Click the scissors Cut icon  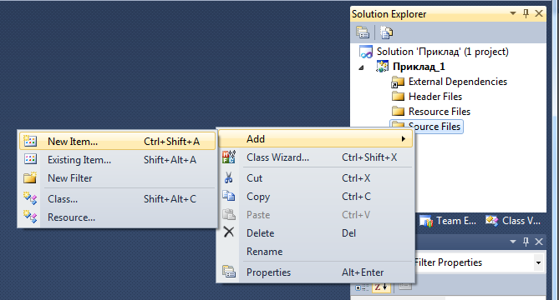tap(228, 177)
